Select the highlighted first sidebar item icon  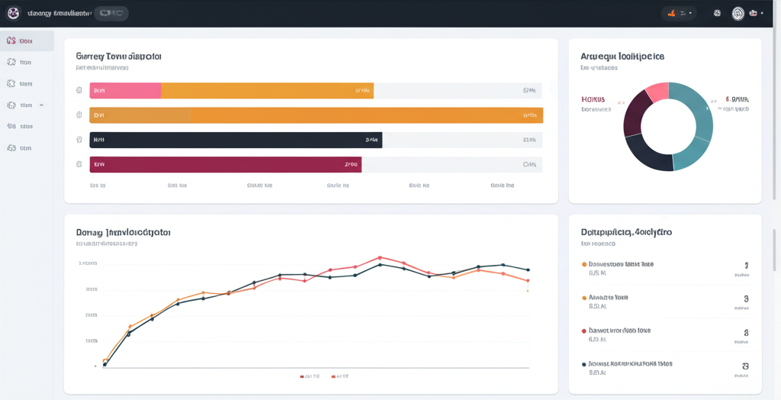point(11,41)
